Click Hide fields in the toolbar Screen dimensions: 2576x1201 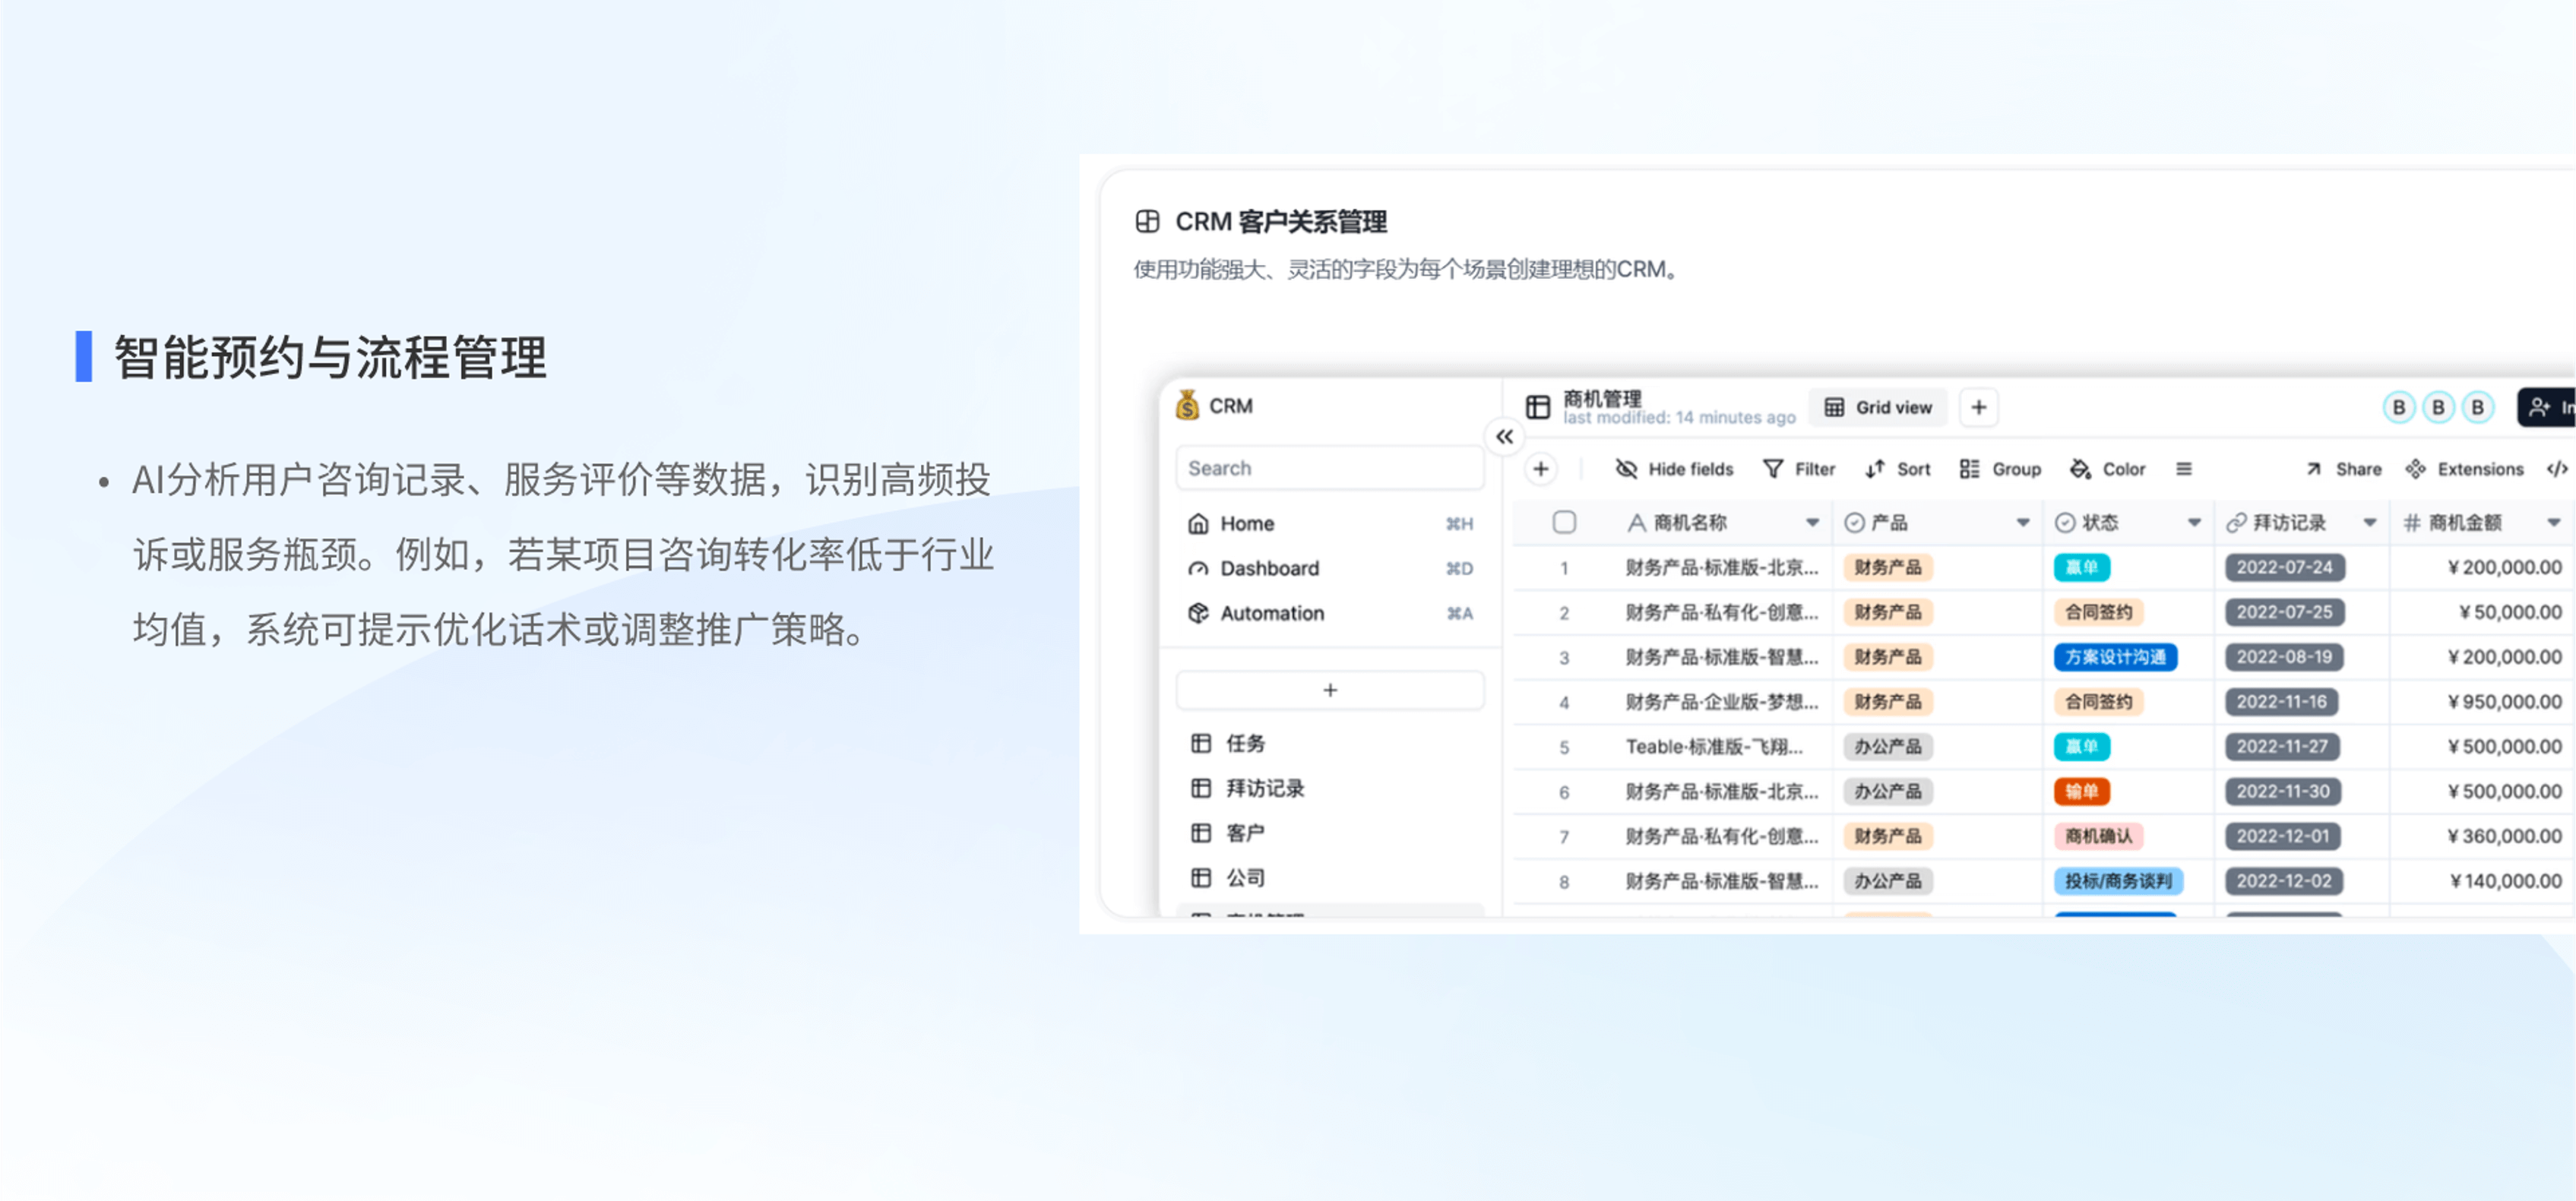(x=1674, y=470)
